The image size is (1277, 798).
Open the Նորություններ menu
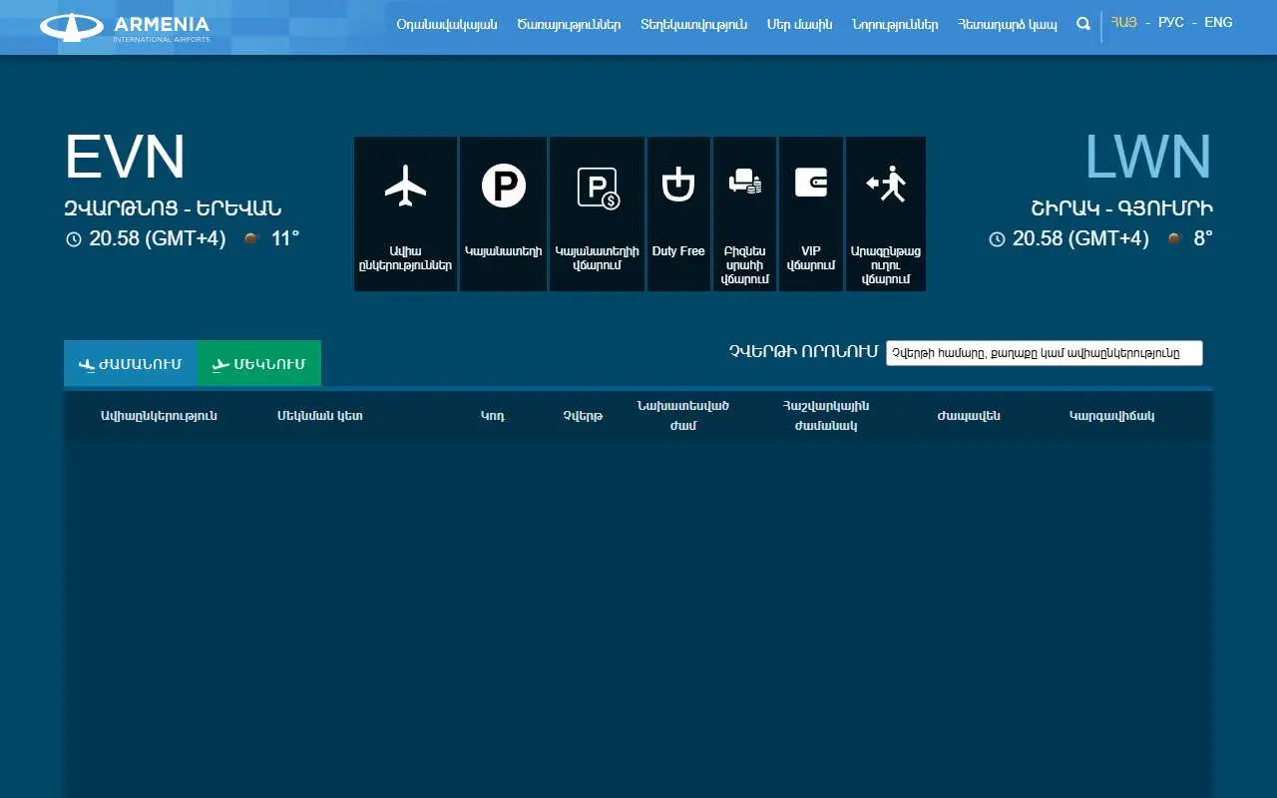pyautogui.click(x=895, y=25)
